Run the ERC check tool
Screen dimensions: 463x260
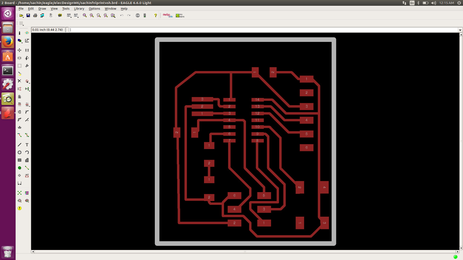tap(19, 201)
